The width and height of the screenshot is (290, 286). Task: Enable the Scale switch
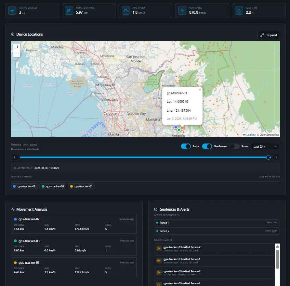234,146
